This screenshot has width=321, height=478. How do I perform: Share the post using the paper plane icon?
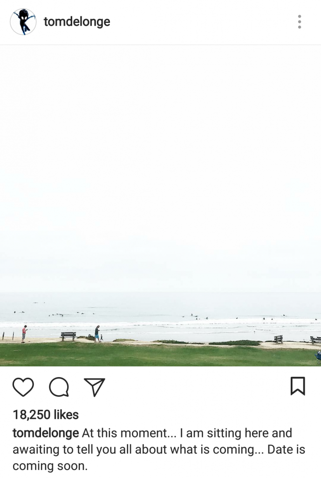click(x=94, y=387)
